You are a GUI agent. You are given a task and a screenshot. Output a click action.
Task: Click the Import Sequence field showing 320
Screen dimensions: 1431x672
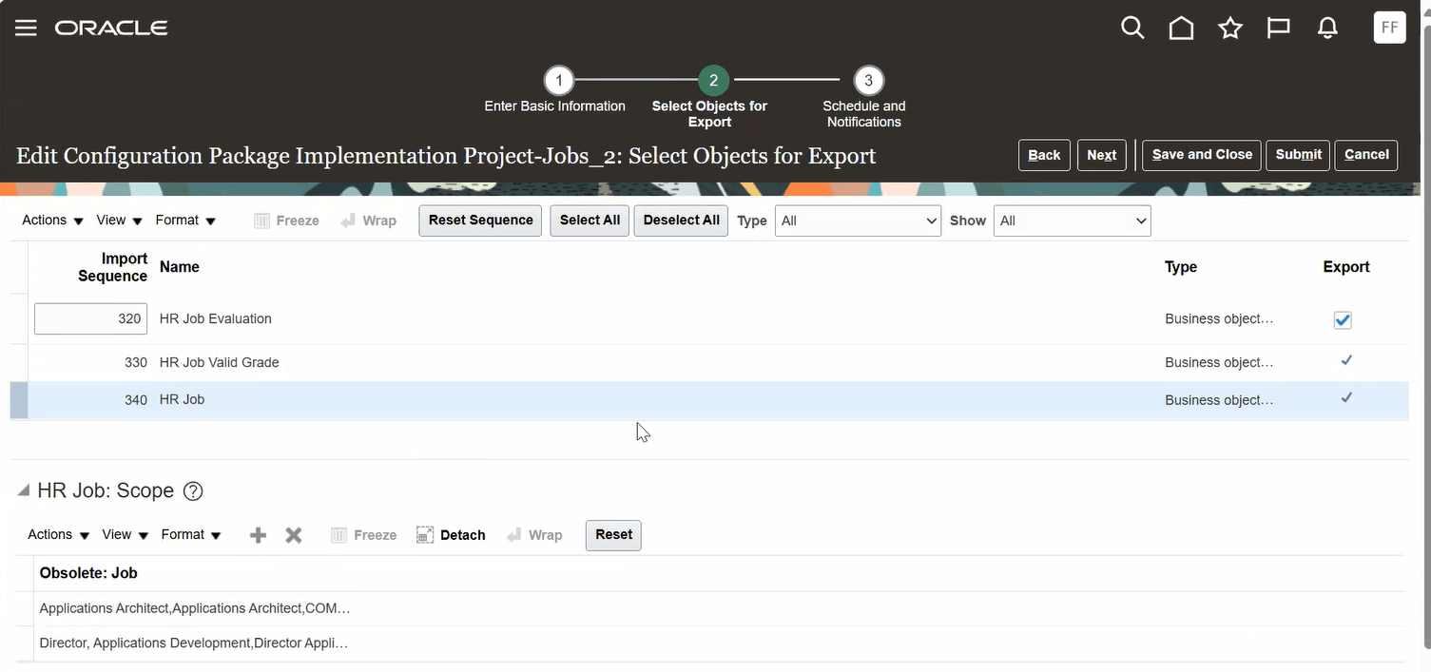(90, 318)
